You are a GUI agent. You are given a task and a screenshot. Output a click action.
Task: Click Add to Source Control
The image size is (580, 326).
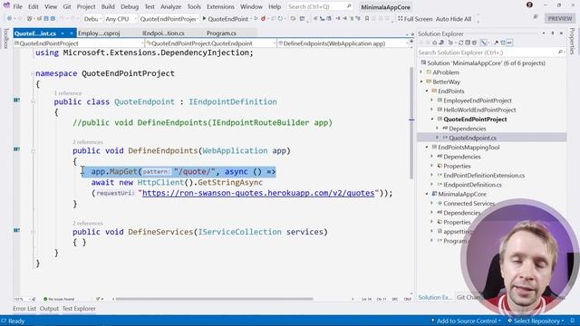(x=466, y=321)
